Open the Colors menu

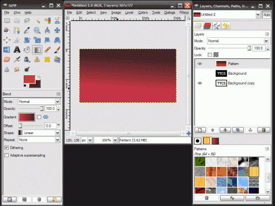click(x=143, y=13)
